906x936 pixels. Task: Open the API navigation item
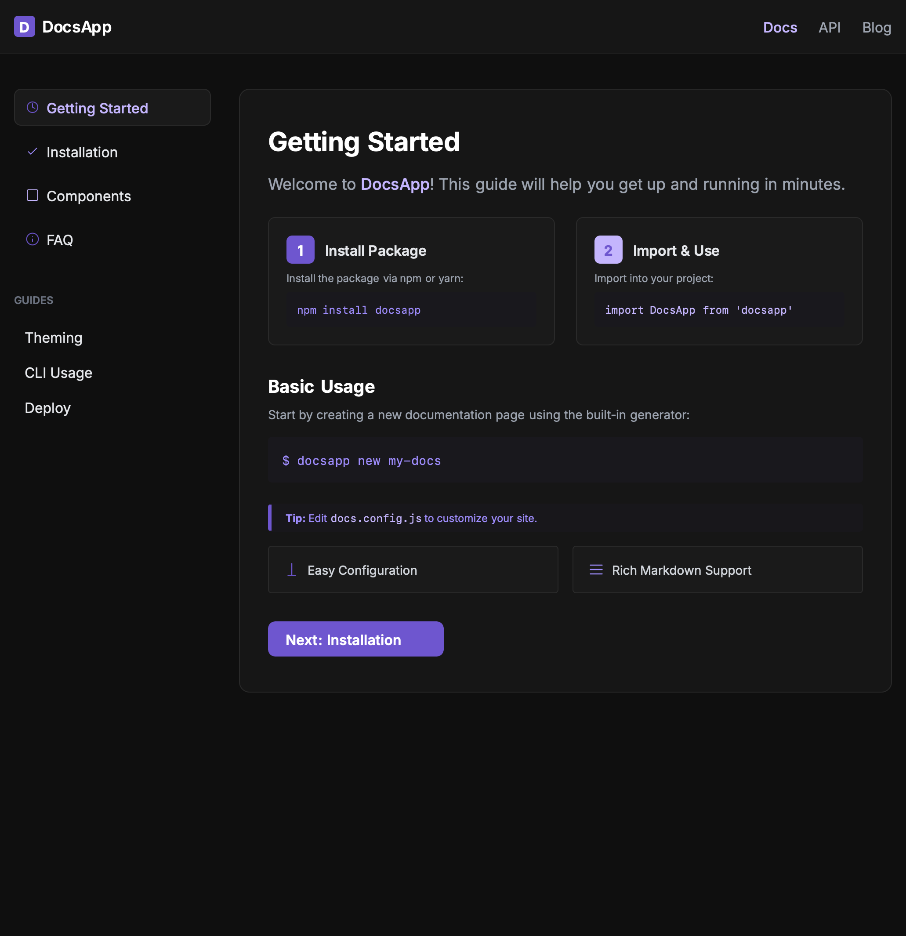tap(830, 27)
